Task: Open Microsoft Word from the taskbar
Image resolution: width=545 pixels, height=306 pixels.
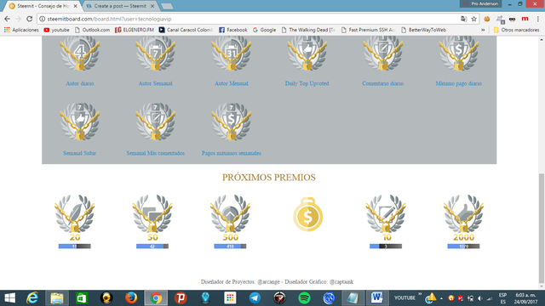Action: pos(376,297)
